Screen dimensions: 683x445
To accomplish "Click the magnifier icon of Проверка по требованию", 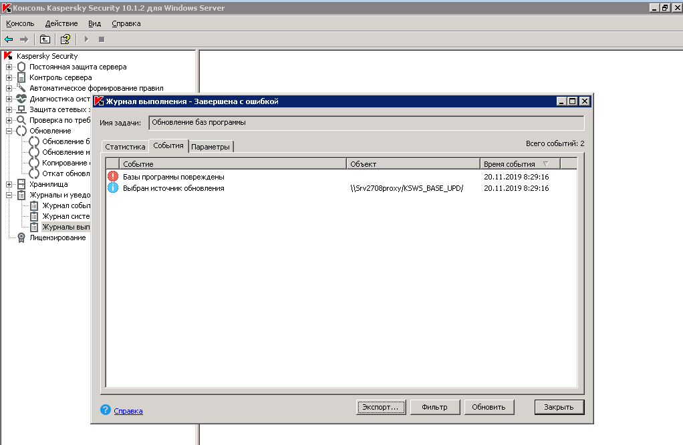I will coord(21,120).
